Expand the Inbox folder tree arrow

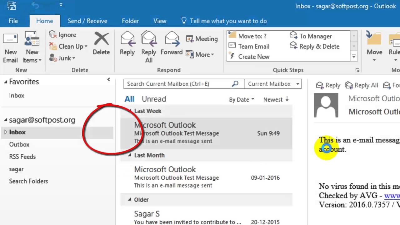(6, 132)
